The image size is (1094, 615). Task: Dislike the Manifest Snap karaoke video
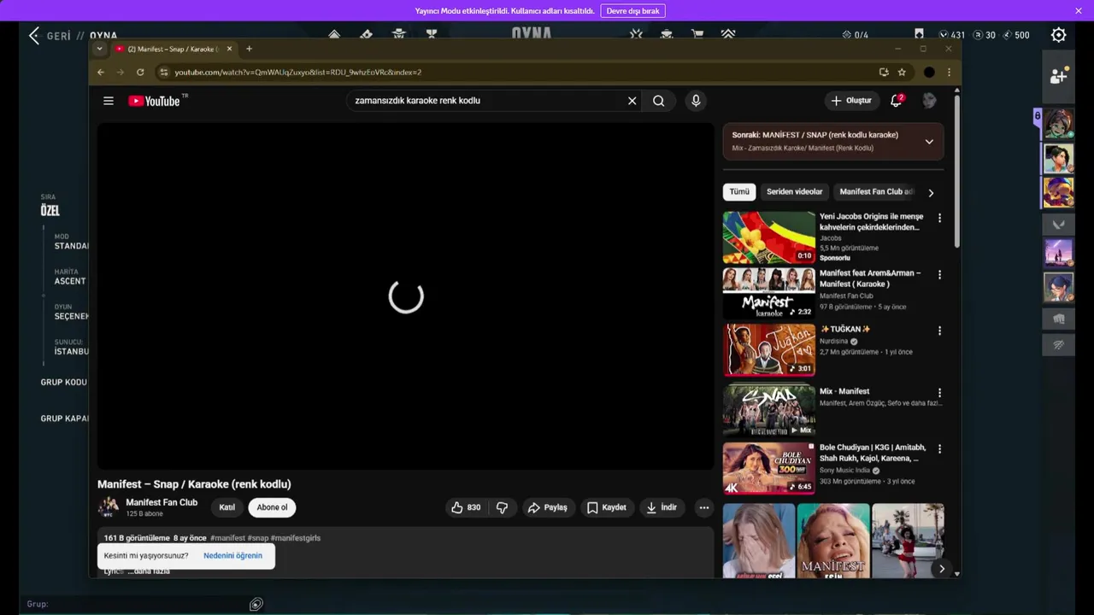tap(502, 507)
